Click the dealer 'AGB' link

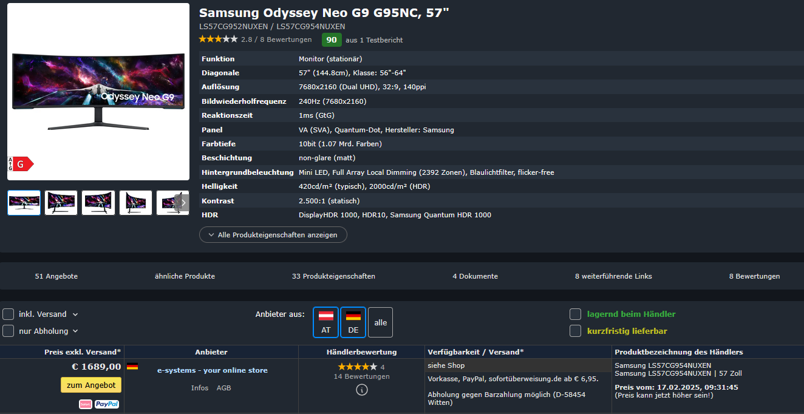[223, 388]
